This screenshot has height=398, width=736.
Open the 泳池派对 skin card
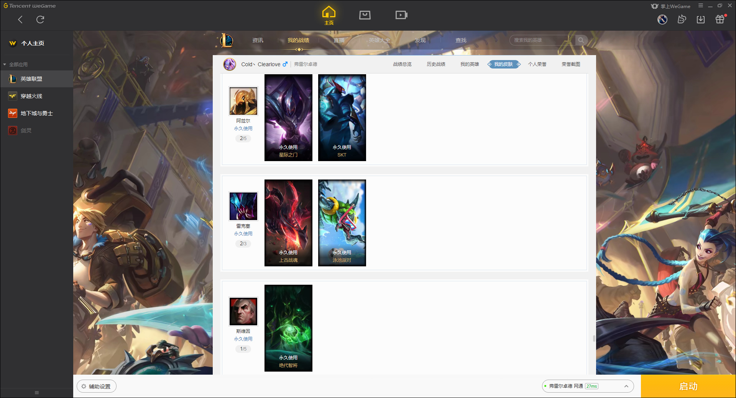click(x=342, y=223)
